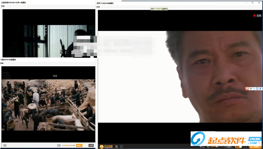Pause the stream in the Huya window
The image size is (263, 149).
pos(116,147)
